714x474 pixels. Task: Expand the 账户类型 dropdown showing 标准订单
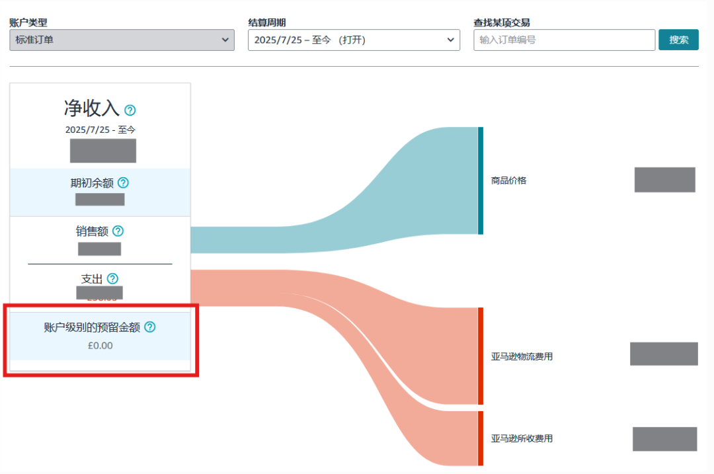(x=122, y=40)
